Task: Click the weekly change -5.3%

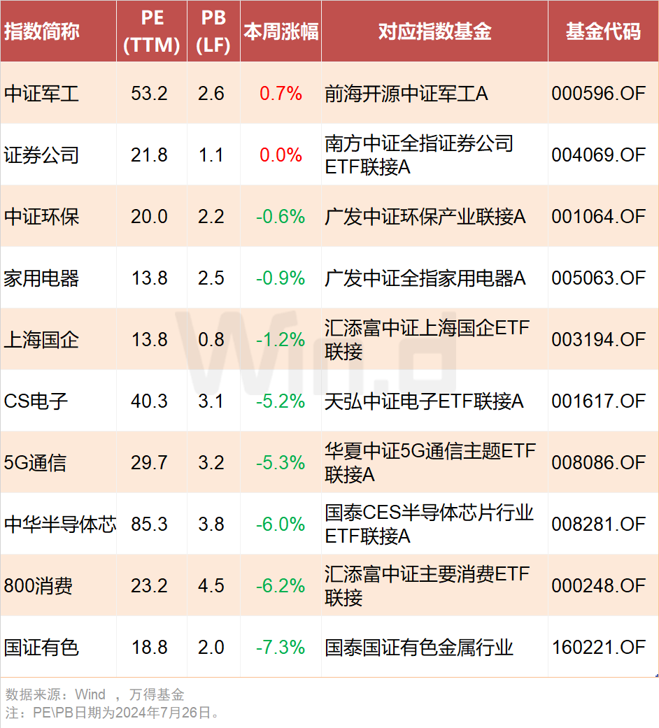Action: tap(281, 463)
